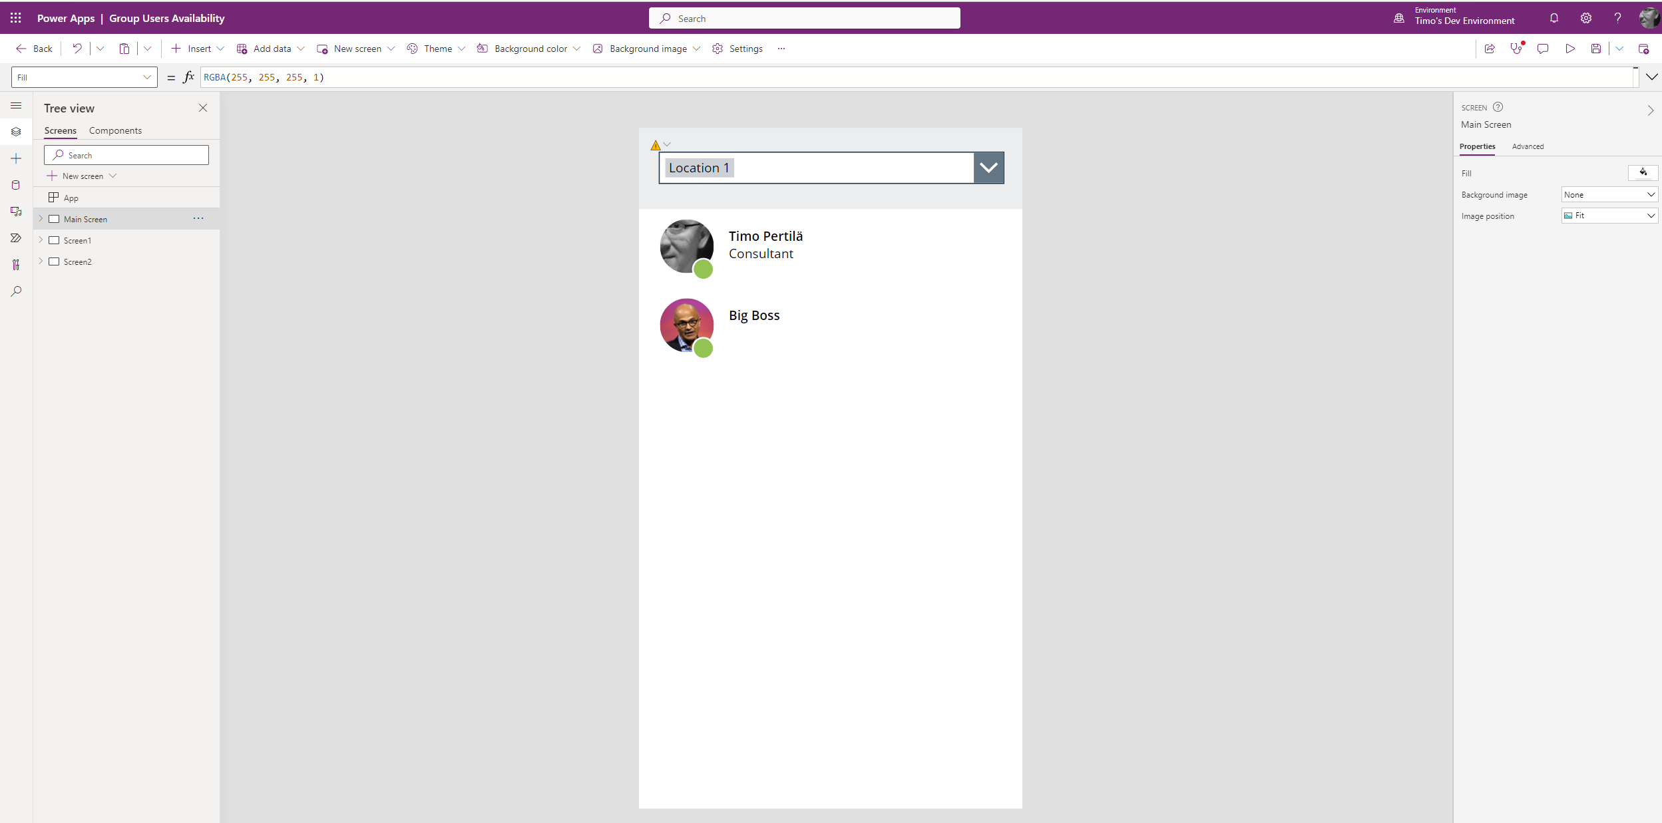
Task: Open the Comments icon in toolbar
Action: (1542, 49)
